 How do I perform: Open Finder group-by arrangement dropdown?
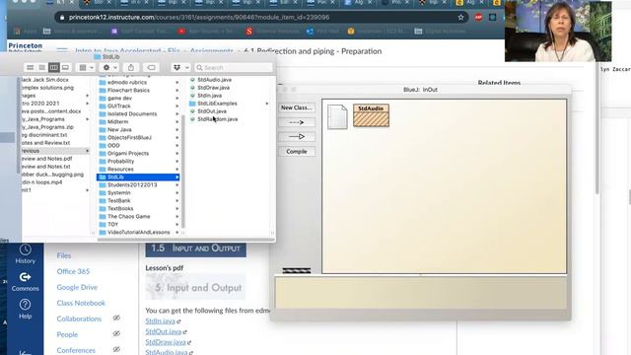tap(86, 68)
